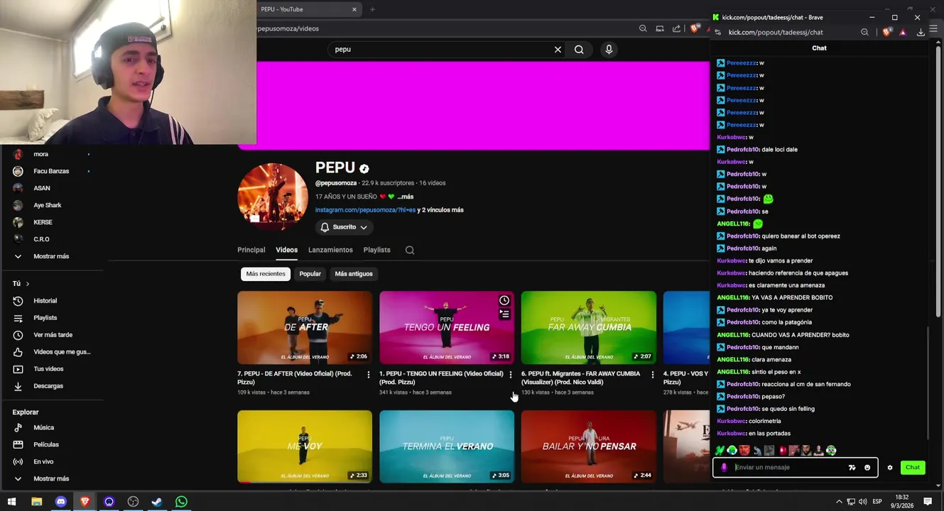Open the Windows Start menu
Screen dimensions: 944x511
pos(12,502)
